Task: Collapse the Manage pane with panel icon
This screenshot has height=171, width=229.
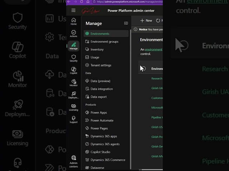Action: click(126, 23)
